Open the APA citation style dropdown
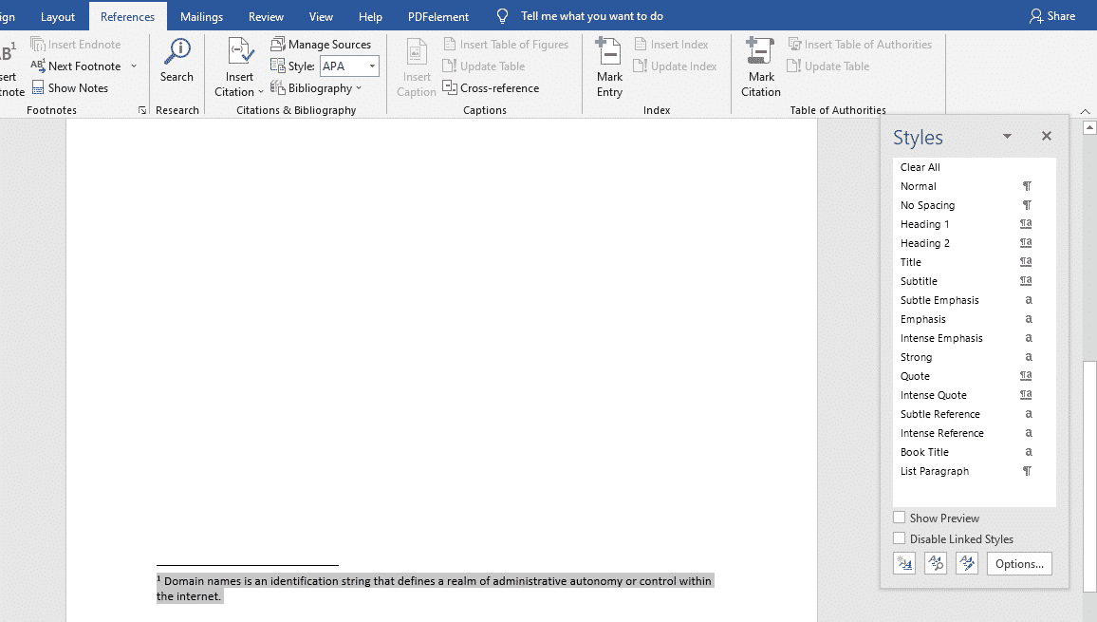 (371, 66)
